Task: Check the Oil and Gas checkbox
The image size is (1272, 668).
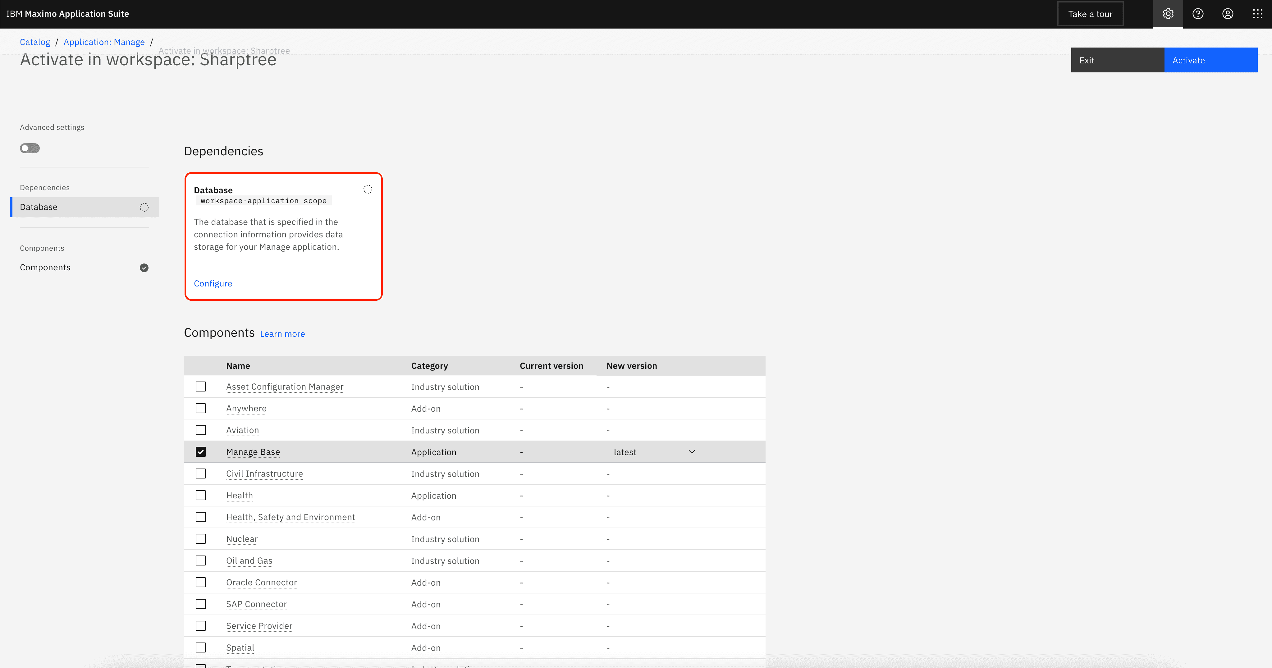Action: (x=200, y=560)
